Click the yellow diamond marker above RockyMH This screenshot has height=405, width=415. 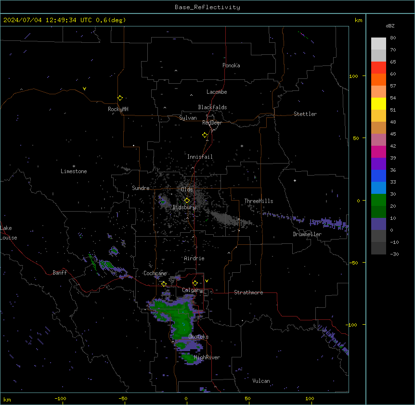120,98
